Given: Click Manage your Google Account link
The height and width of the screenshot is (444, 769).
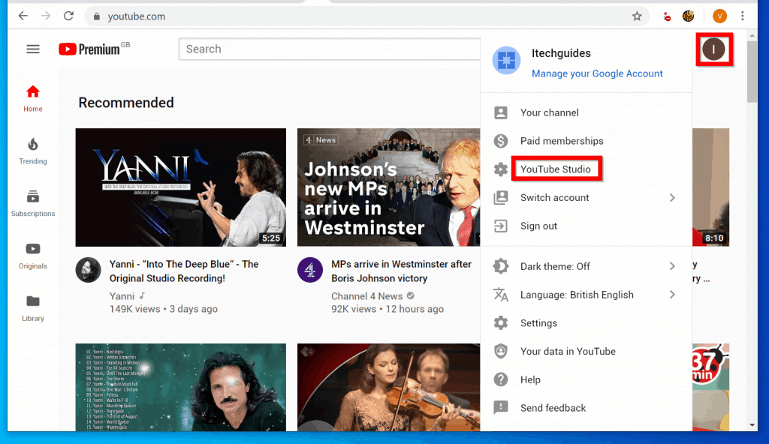Looking at the screenshot, I should click(x=597, y=73).
